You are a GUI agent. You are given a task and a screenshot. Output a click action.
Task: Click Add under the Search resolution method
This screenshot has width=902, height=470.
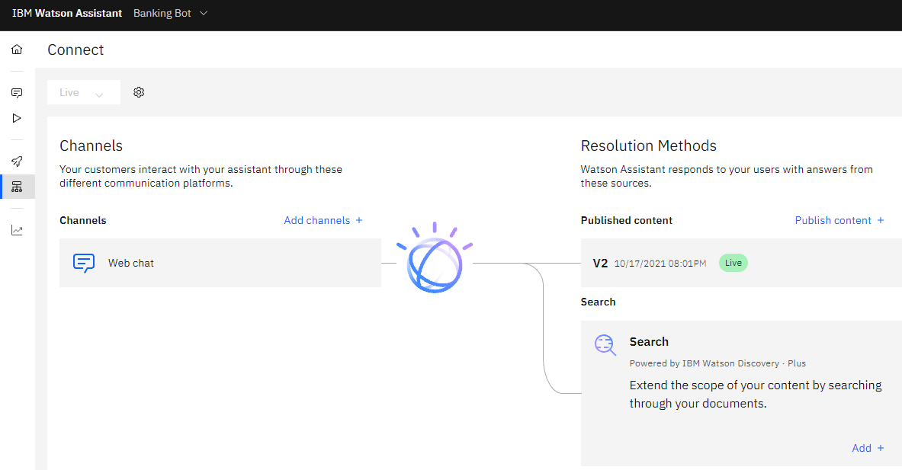(x=867, y=448)
